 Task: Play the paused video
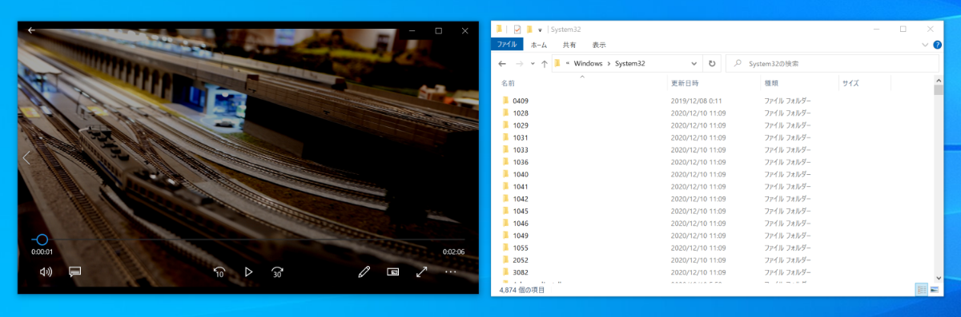click(248, 271)
